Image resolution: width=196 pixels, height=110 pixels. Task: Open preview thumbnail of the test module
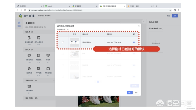pyautogui.click(x=74, y=54)
